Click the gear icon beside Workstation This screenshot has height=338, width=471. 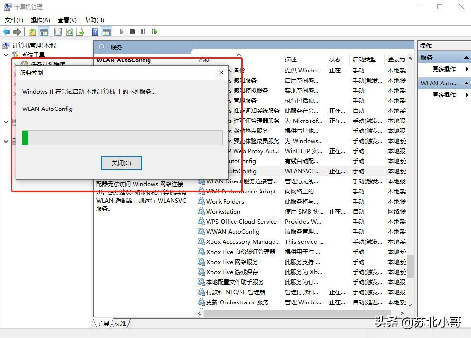tap(201, 211)
